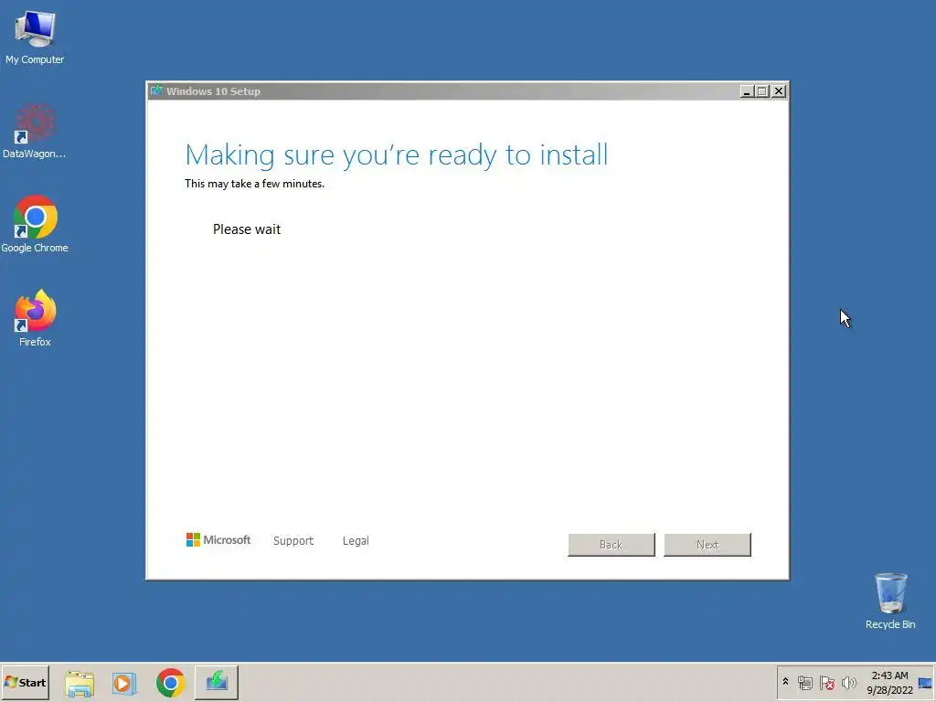This screenshot has width=936, height=702.
Task: Click the Support link
Action: [x=293, y=541]
